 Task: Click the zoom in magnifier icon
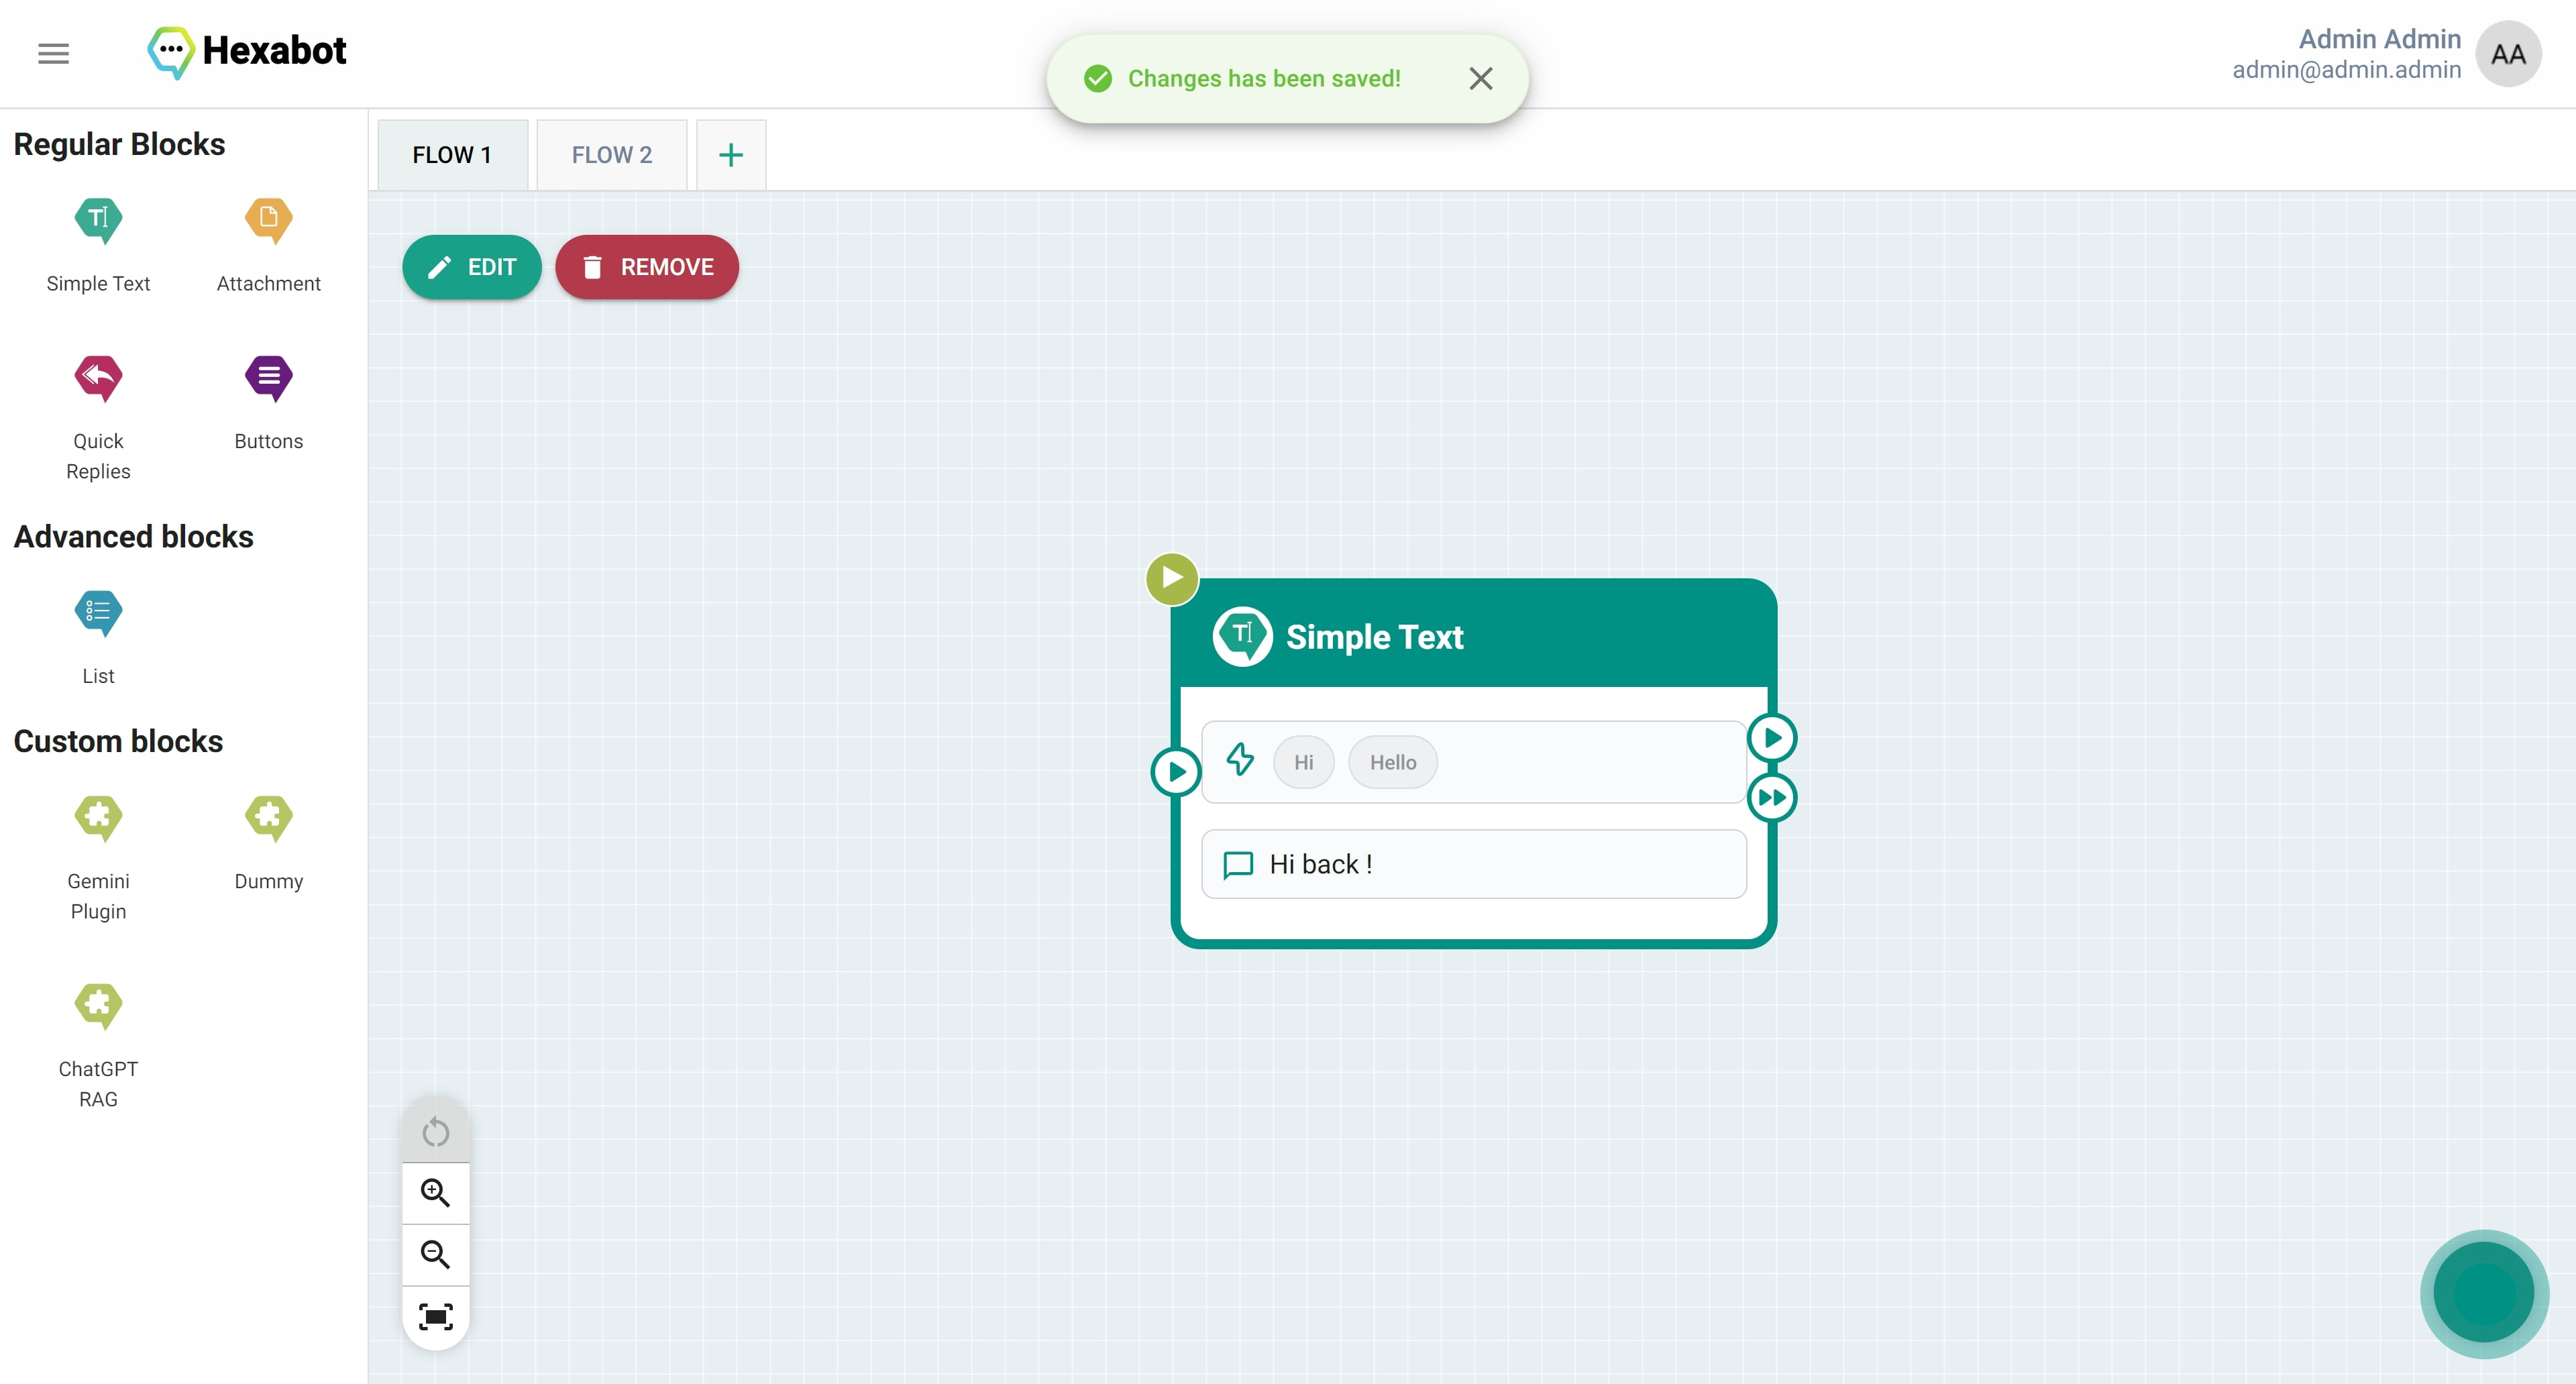(435, 1192)
